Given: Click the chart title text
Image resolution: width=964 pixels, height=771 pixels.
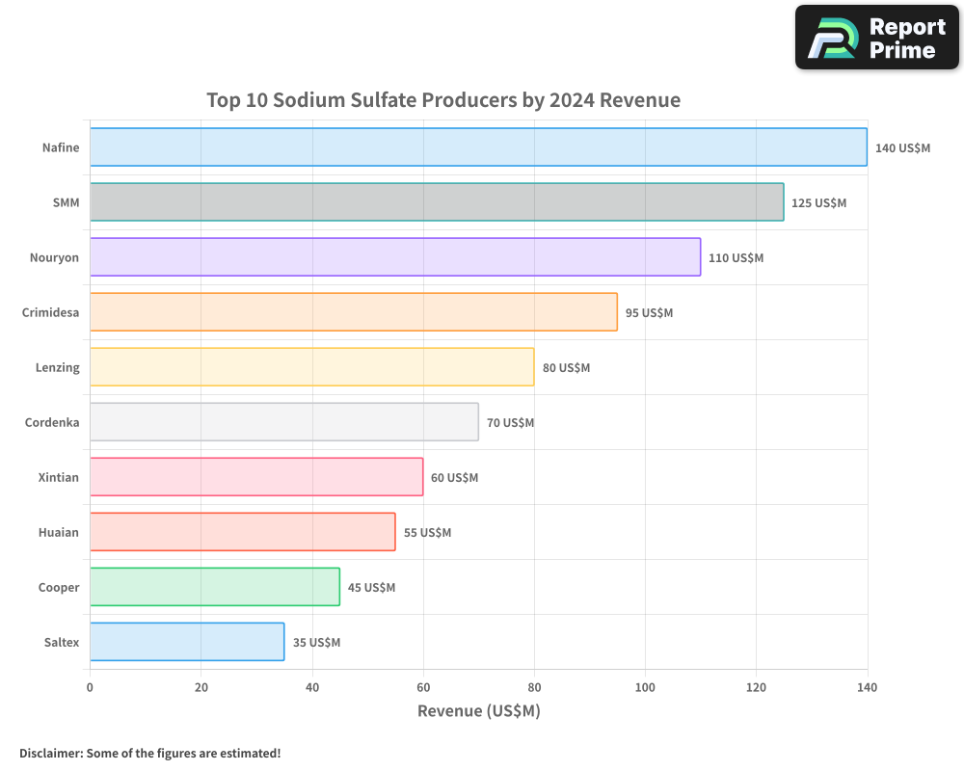Looking at the screenshot, I should (x=443, y=100).
